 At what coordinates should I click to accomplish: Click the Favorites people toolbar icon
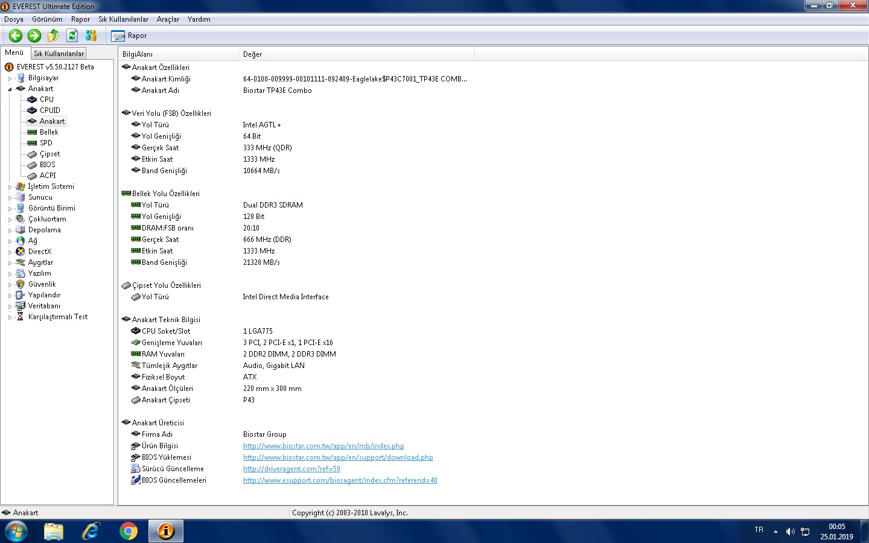[x=91, y=36]
